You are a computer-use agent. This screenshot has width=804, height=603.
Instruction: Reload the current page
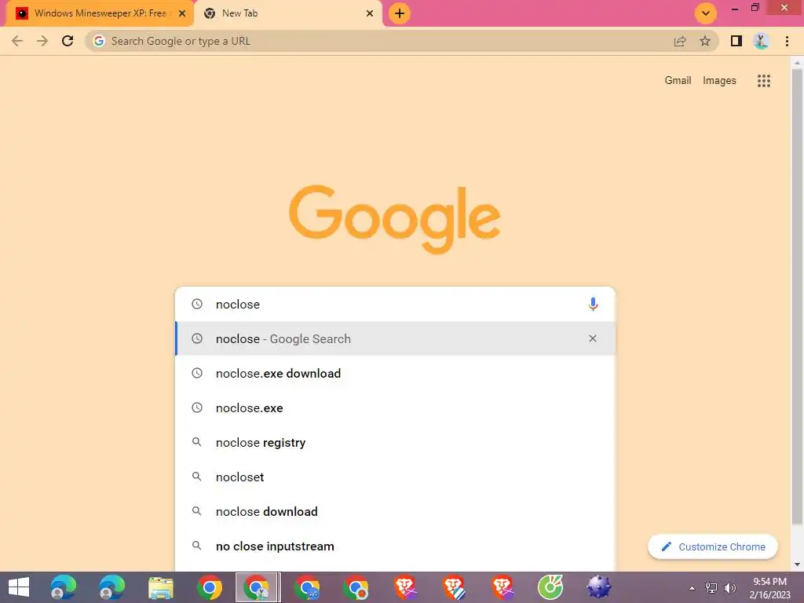pyautogui.click(x=68, y=41)
